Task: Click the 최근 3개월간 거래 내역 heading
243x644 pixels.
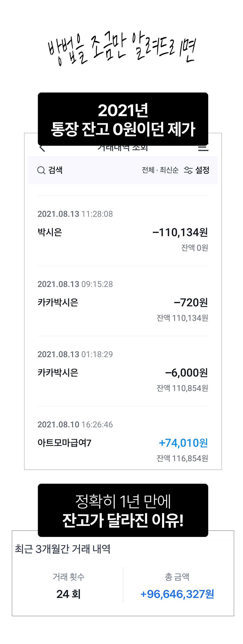Action: [63, 549]
